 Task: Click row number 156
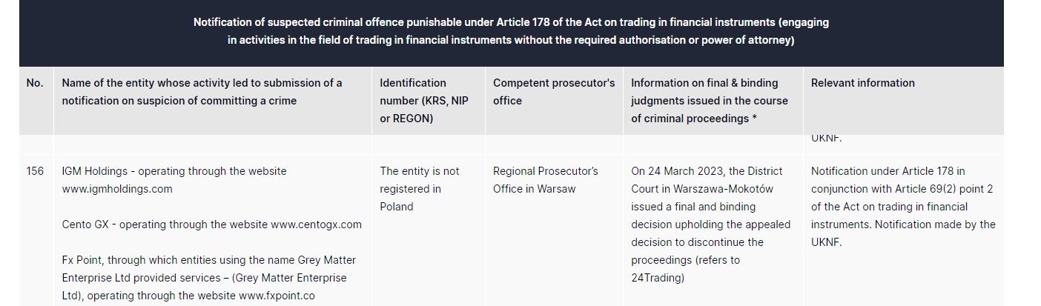tap(35, 171)
